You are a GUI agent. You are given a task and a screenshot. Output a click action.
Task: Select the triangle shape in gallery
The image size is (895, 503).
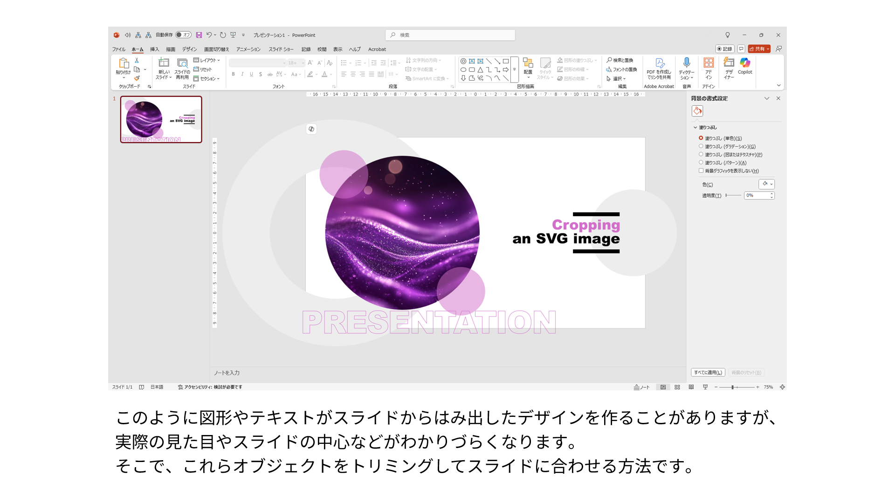480,70
